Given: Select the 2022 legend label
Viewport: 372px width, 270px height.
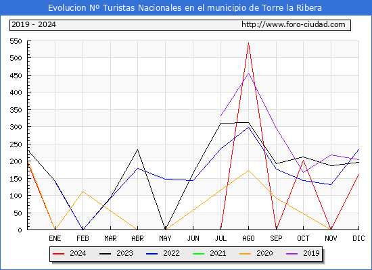Looking at the screenshot, I should click(x=171, y=253).
